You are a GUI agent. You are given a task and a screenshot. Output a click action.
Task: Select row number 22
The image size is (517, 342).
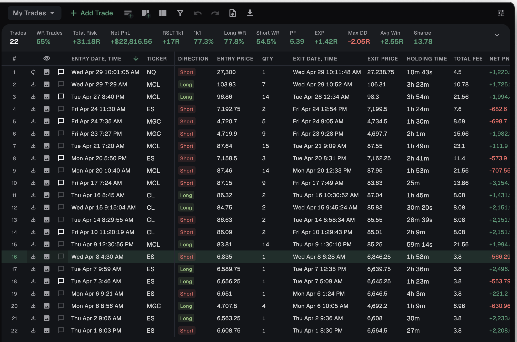[x=14, y=330]
